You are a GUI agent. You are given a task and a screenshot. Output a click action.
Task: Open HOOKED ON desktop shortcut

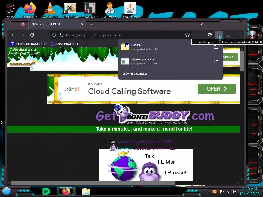pos(90,10)
